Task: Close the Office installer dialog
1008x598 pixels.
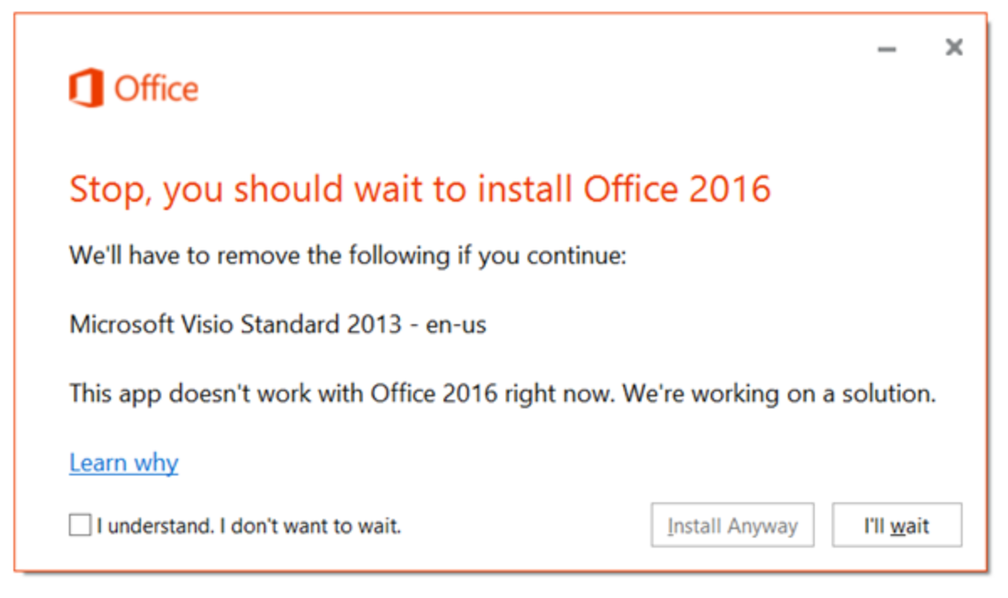Action: tap(953, 48)
